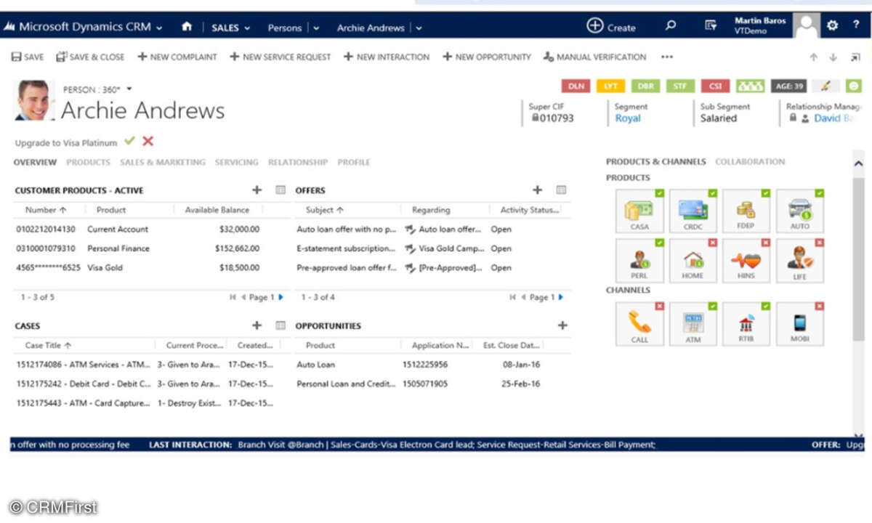Open the RTIB channel tile
Screen dimensions: 872x523
tap(746, 324)
